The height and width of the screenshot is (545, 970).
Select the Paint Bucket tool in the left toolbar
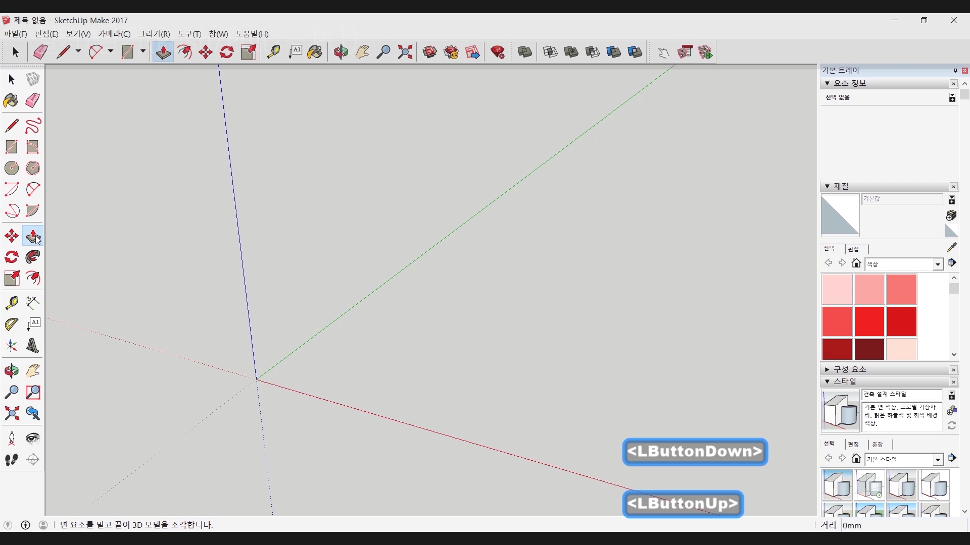coord(11,100)
